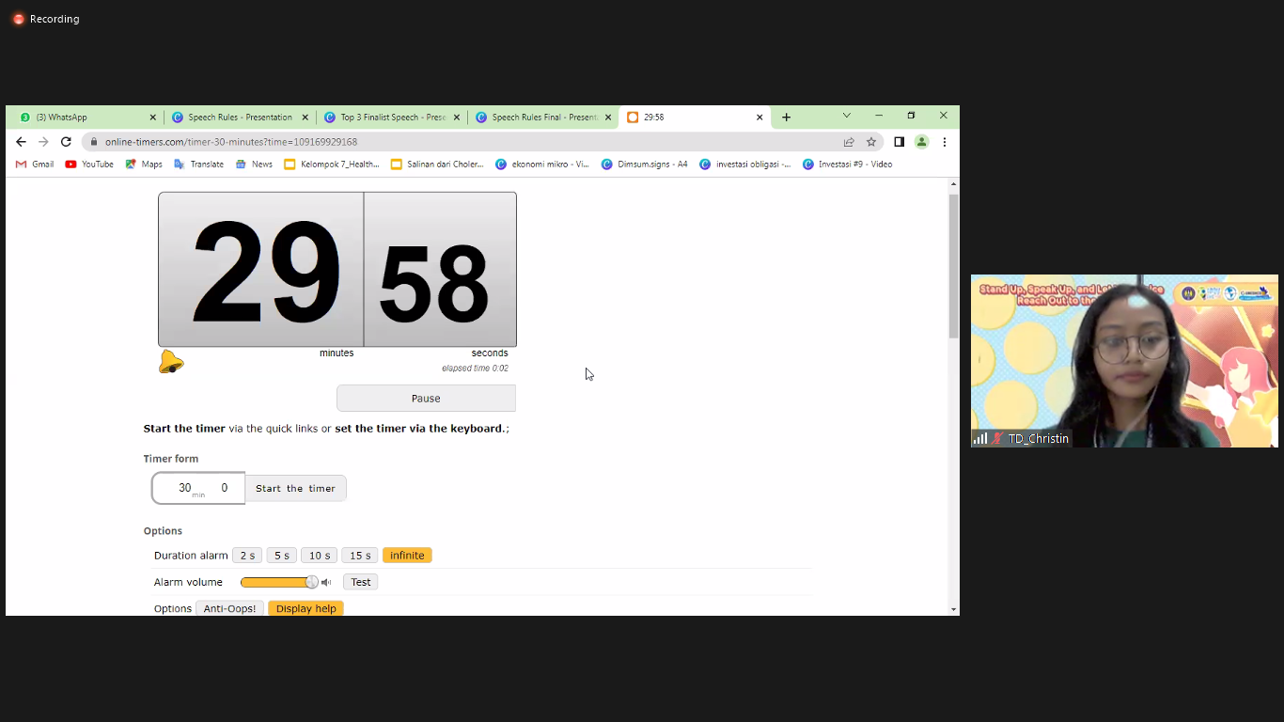Image resolution: width=1284 pixels, height=722 pixels.
Task: Open the YouTube bookmark
Action: tap(89, 165)
